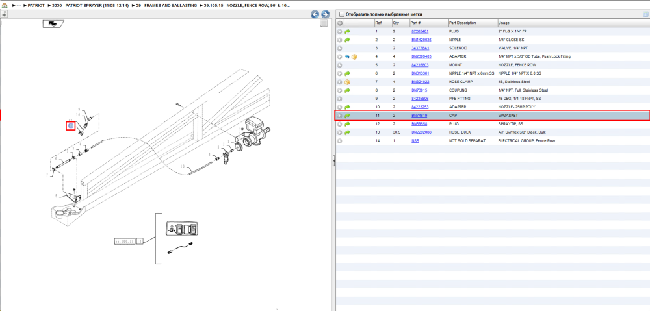Sort by the Qty column header
This screenshot has height=311, width=650.
[x=400, y=23]
